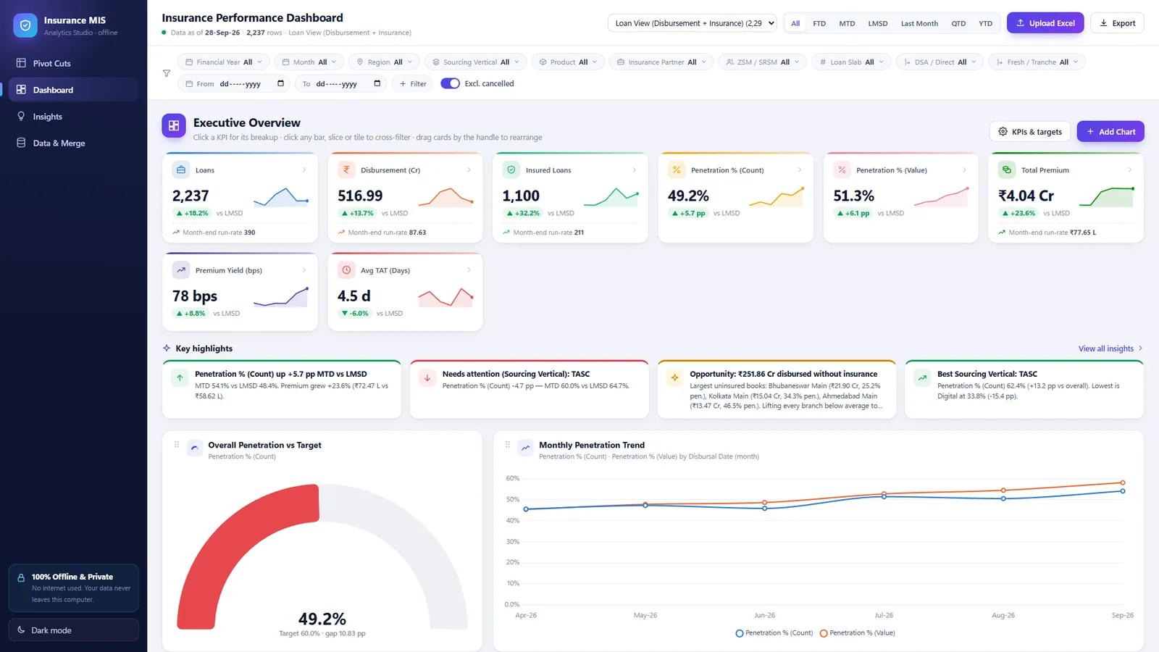Click the Add Chart button
This screenshot has width=1159, height=652.
[x=1110, y=132]
